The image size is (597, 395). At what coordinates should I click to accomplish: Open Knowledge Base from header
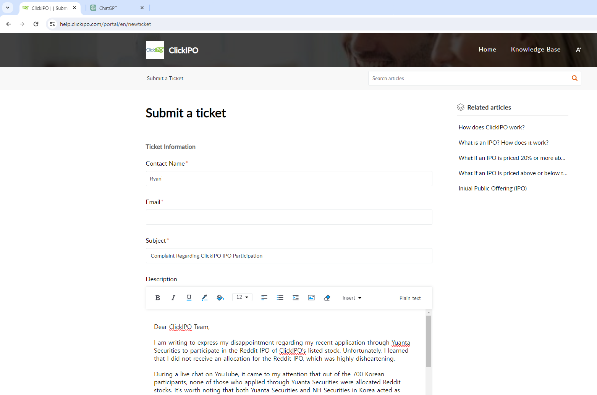pyautogui.click(x=536, y=50)
